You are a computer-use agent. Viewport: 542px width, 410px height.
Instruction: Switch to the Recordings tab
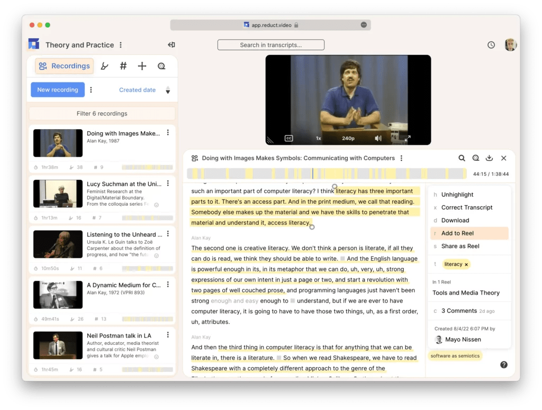pos(64,66)
